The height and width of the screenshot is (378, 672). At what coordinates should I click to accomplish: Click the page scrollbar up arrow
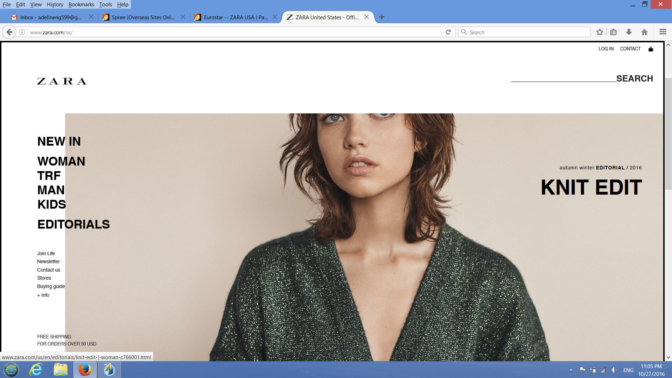(x=668, y=45)
